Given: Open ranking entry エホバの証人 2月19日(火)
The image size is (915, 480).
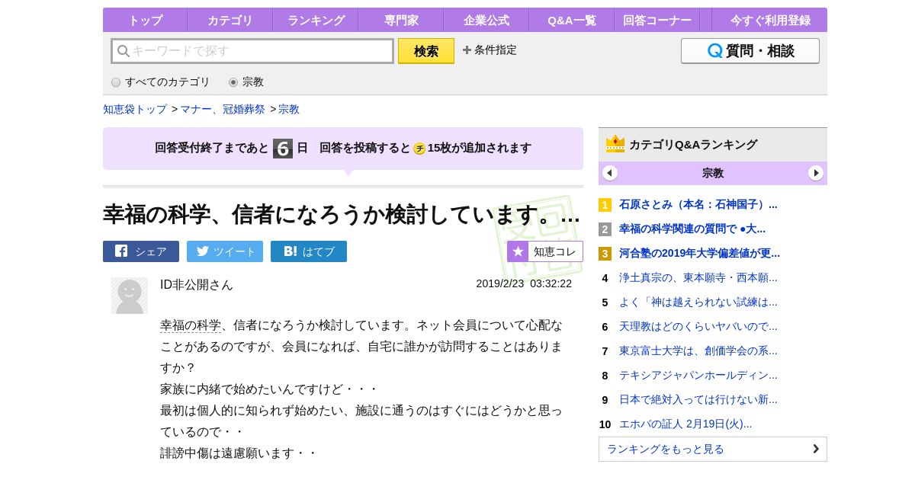Looking at the screenshot, I should 685,424.
